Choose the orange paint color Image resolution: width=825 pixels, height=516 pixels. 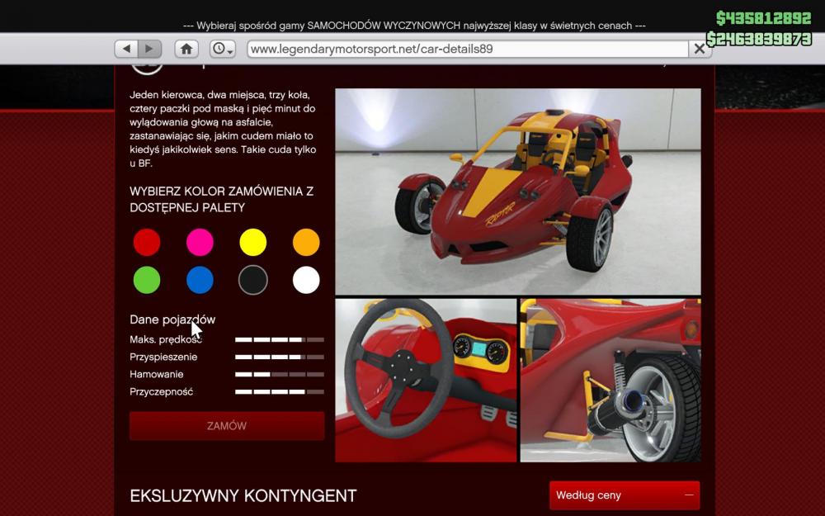306,242
